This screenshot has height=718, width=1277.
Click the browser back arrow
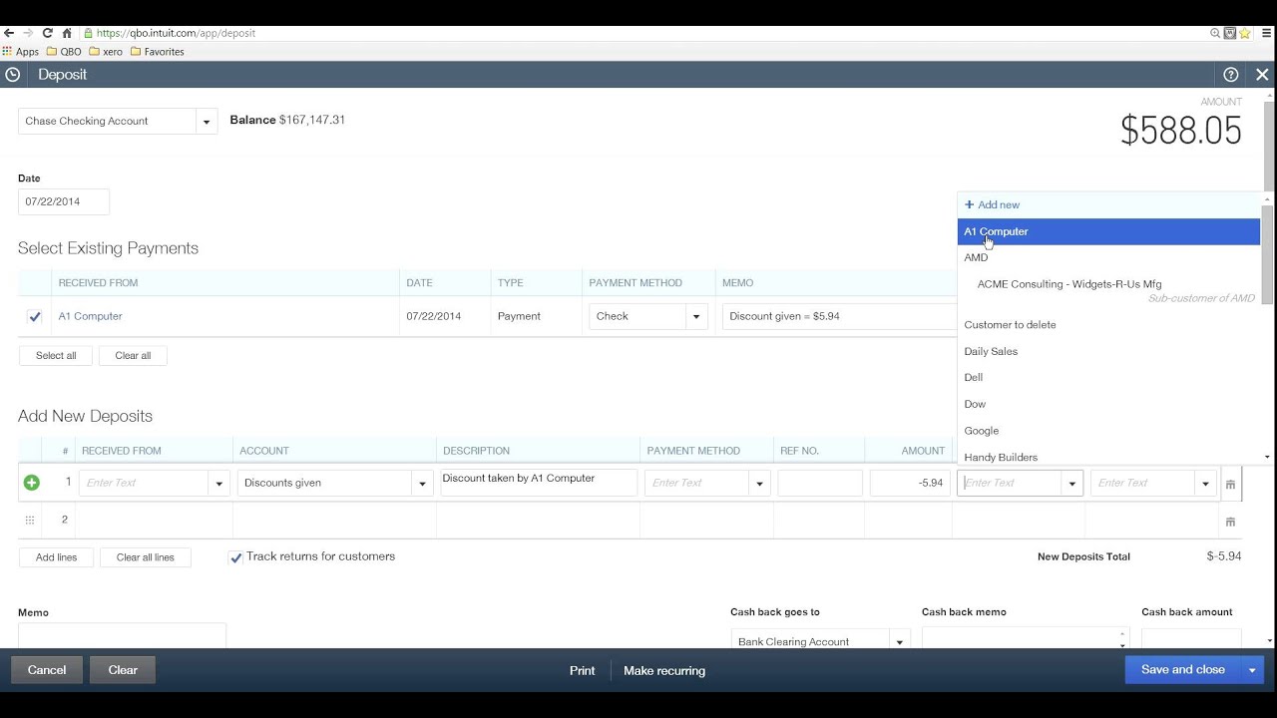9,33
